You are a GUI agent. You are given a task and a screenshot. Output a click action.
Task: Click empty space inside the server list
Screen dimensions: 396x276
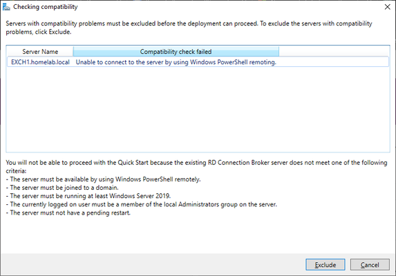[198, 108]
